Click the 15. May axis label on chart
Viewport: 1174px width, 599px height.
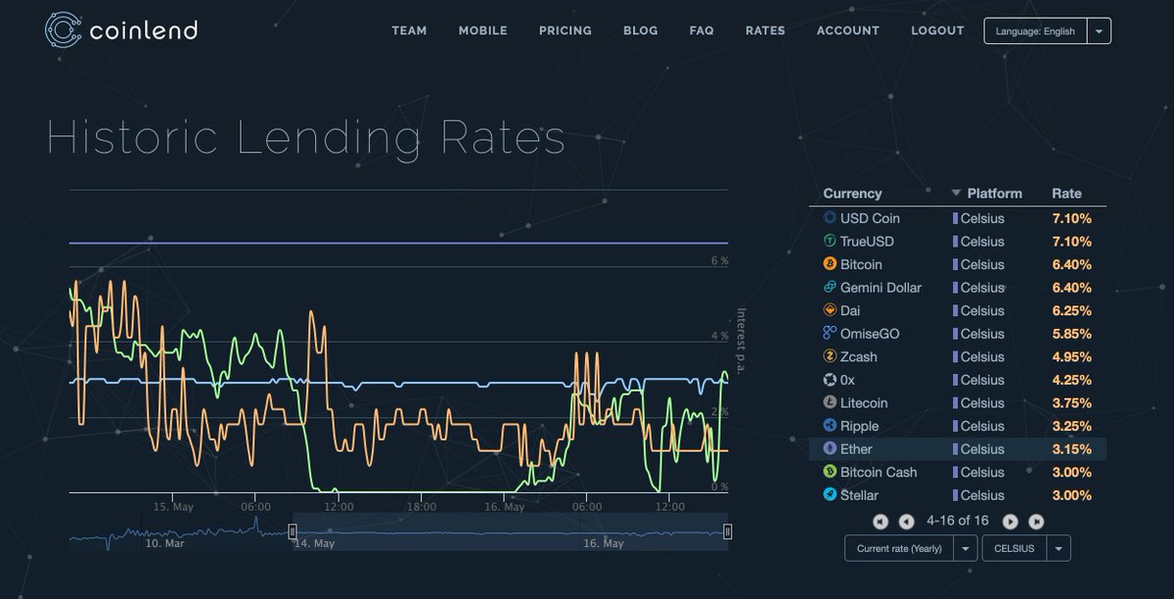(173, 507)
